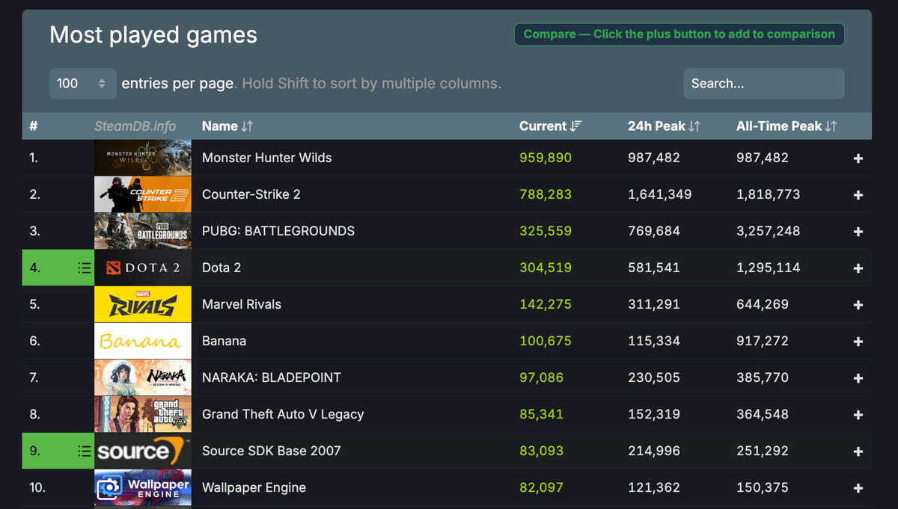
Task: Open the Marvel Rivals yellow thumbnail
Action: click(x=143, y=304)
